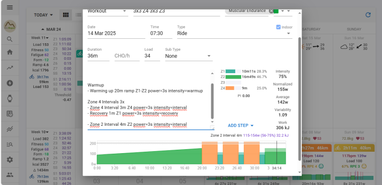Open the people group icon in the sidebar

pyautogui.click(x=10, y=175)
